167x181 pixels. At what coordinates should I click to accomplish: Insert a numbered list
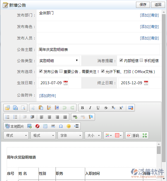(8, 117)
